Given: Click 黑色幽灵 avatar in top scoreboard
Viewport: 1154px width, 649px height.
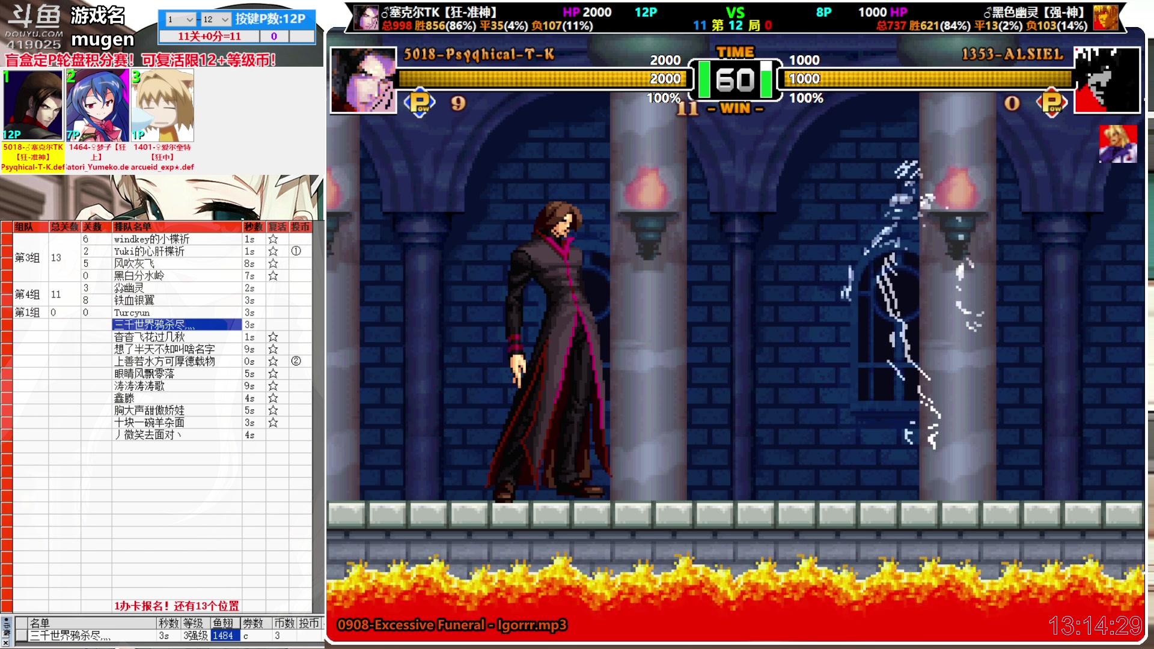Looking at the screenshot, I should coord(1105,17).
